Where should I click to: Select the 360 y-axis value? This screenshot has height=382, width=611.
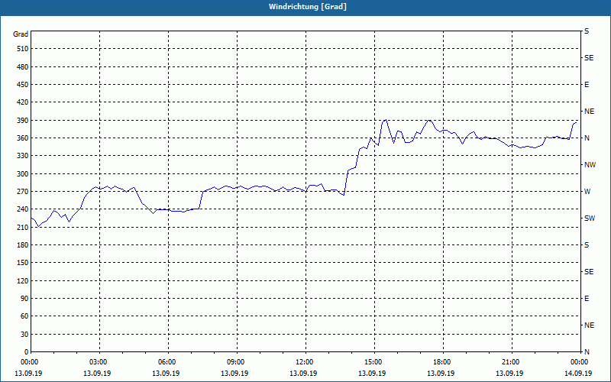(23, 138)
